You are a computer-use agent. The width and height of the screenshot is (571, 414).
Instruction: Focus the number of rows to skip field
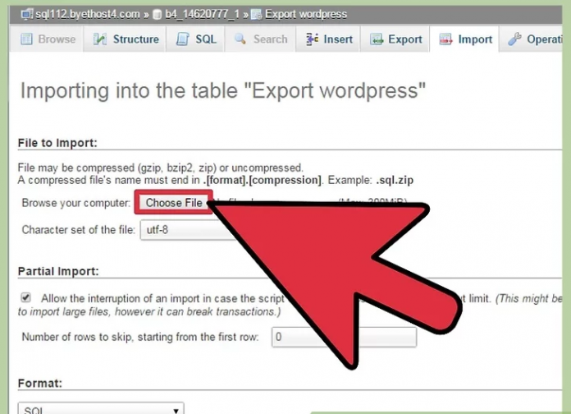click(x=345, y=337)
